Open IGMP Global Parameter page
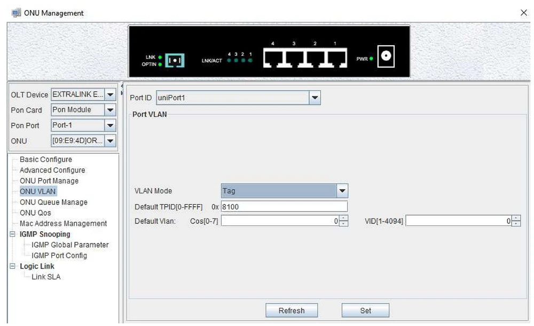Screen dimensions: 534x326 (x=70, y=245)
